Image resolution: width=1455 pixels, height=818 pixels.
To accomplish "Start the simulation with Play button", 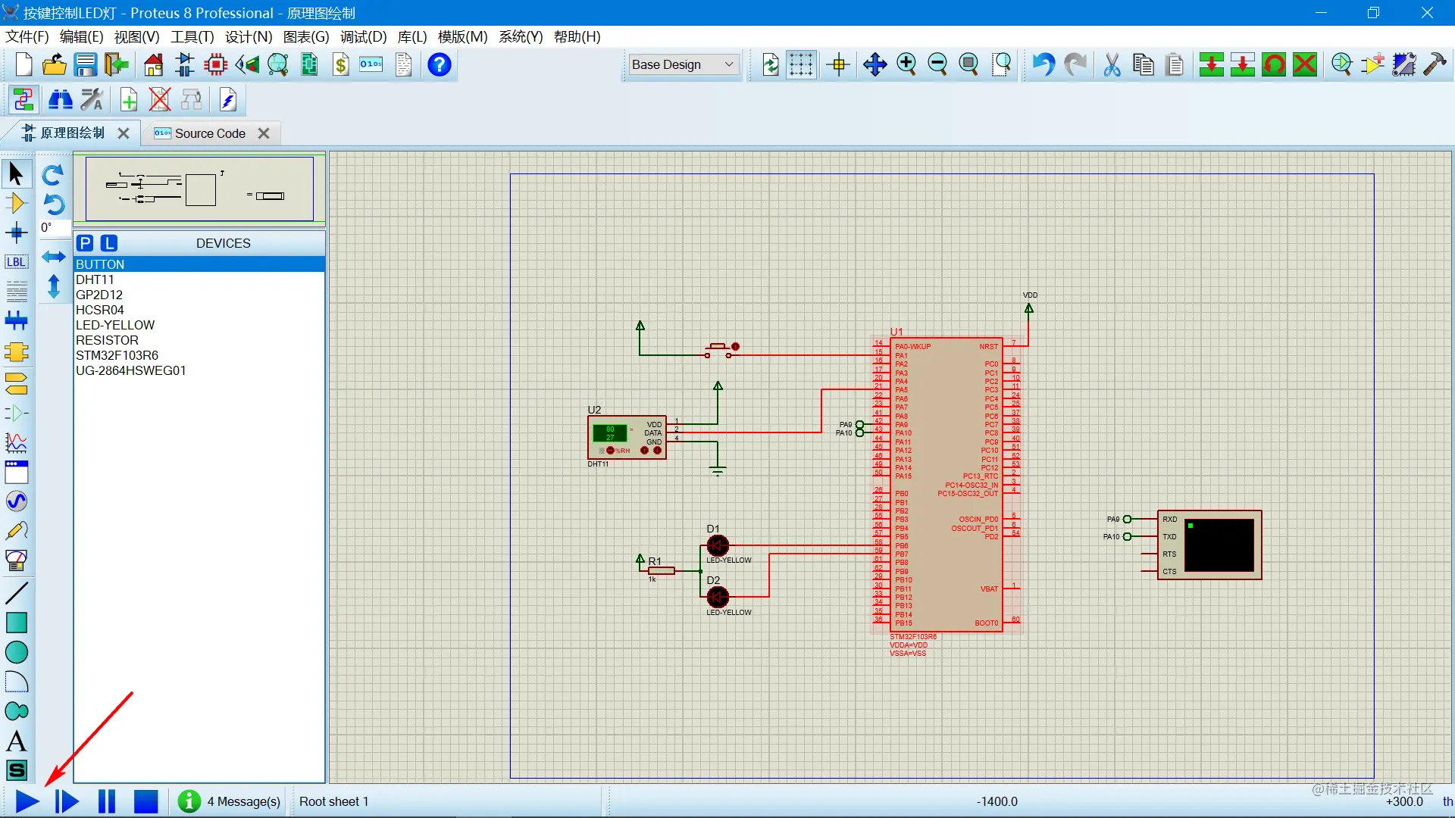I will pos(27,801).
